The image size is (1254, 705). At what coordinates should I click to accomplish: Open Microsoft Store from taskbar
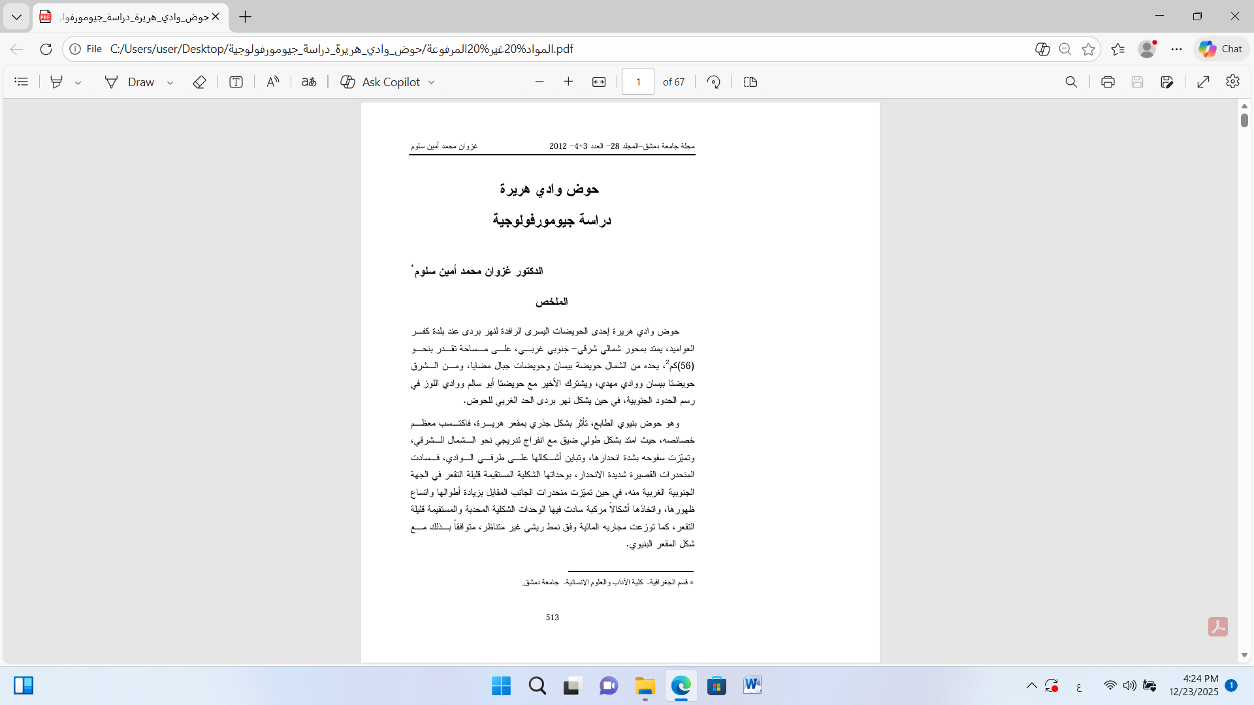pos(716,685)
